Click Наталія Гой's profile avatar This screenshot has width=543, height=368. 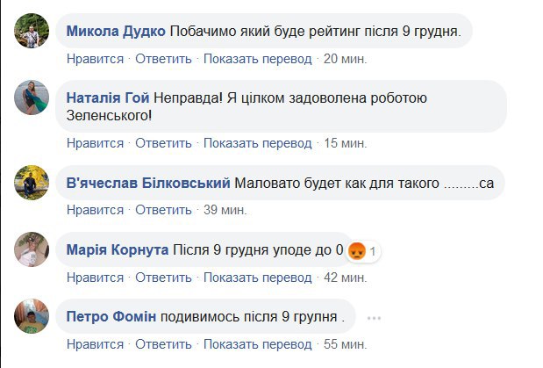click(32, 98)
